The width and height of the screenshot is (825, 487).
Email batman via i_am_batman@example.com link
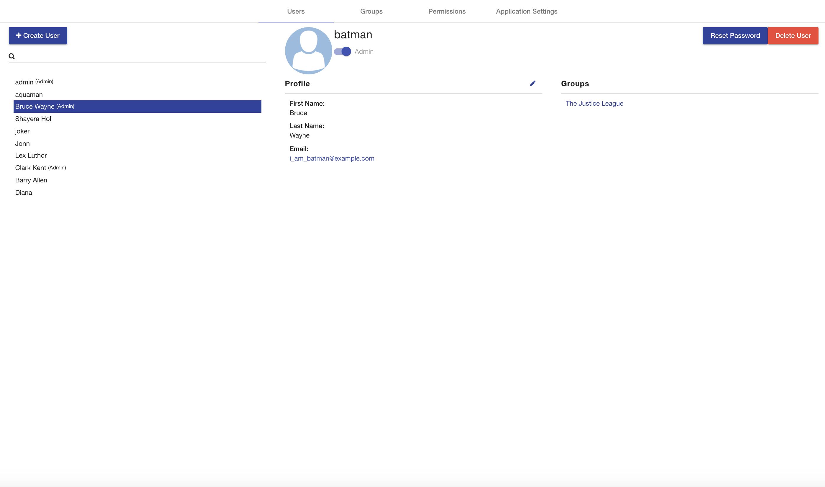332,158
